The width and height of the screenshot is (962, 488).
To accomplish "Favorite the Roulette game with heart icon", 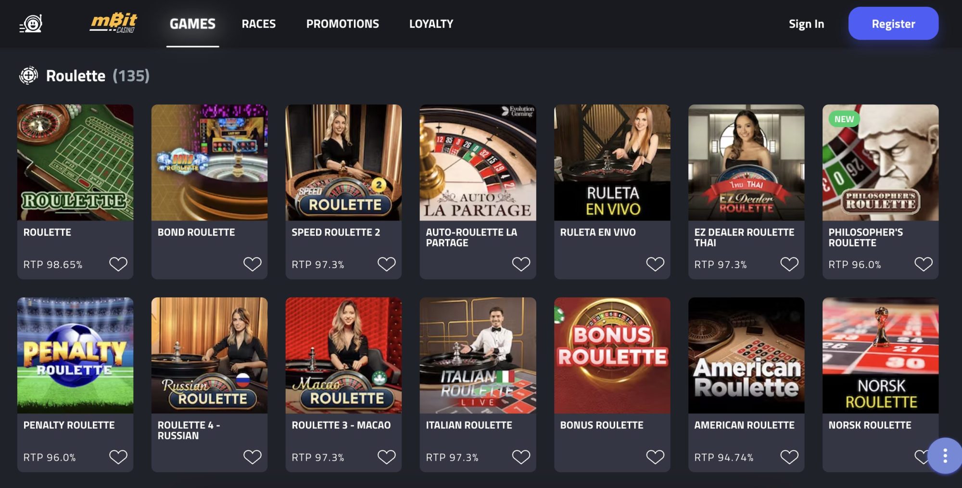I will (x=118, y=264).
